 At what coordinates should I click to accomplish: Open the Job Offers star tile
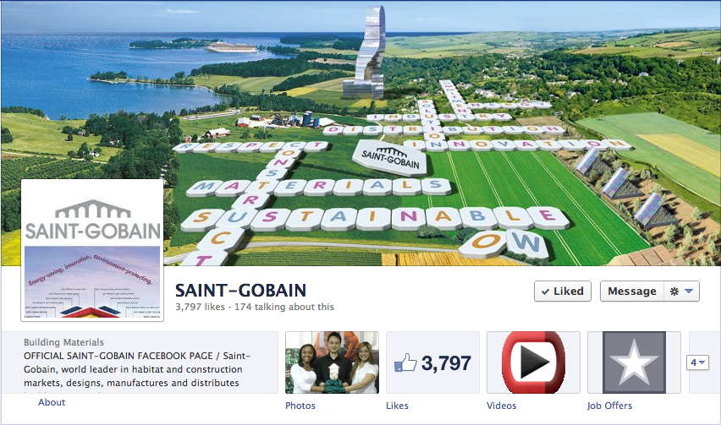click(x=634, y=362)
